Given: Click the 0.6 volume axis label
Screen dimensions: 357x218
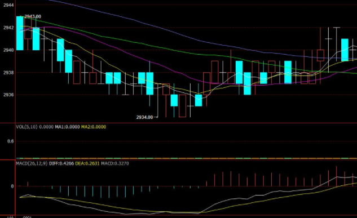Looking at the screenshot, I should point(11,141).
